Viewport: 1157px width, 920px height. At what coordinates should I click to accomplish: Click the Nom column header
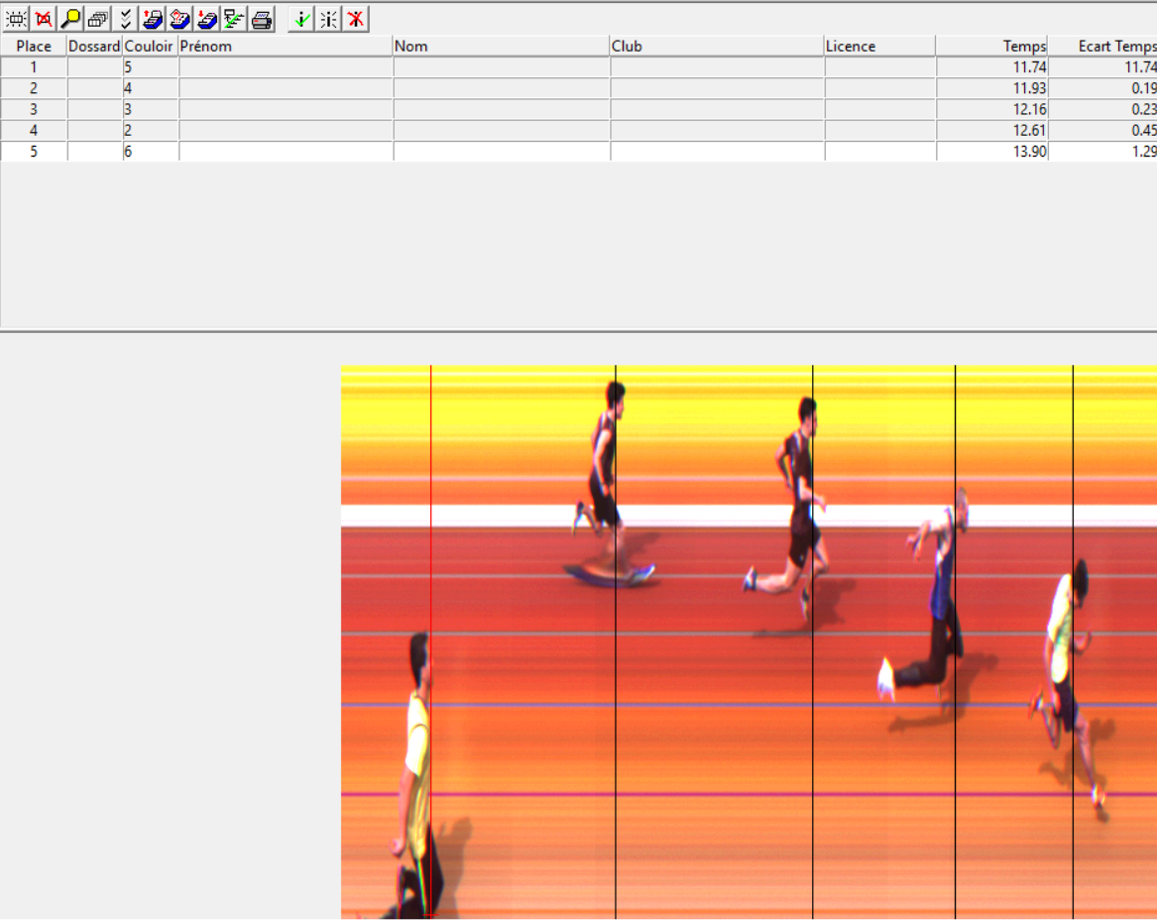tap(501, 46)
